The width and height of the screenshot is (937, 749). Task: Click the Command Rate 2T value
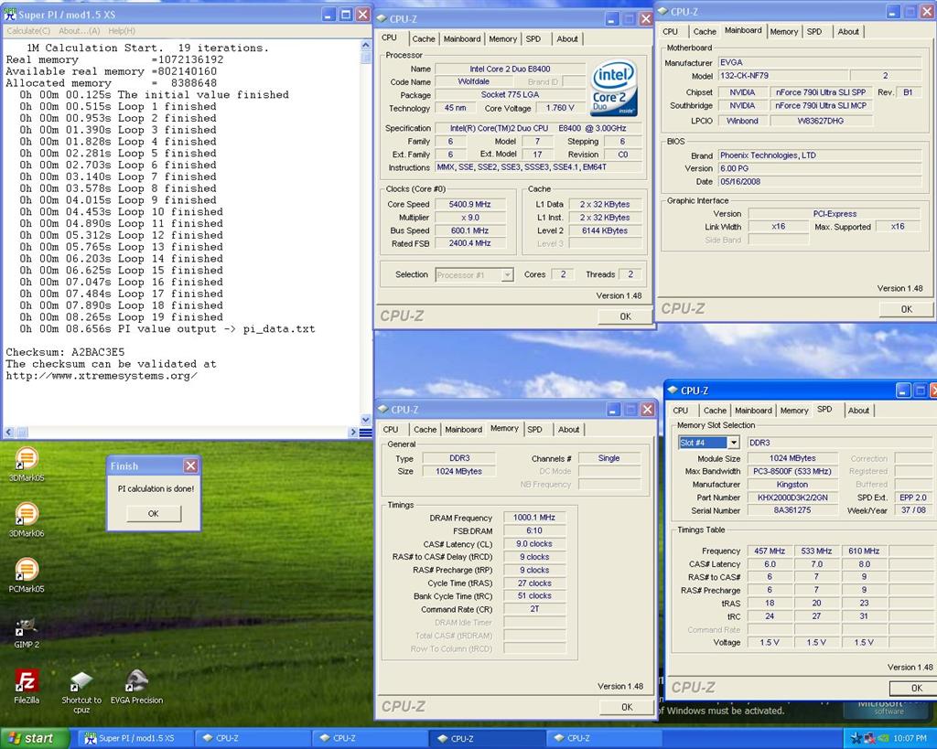tap(533, 609)
